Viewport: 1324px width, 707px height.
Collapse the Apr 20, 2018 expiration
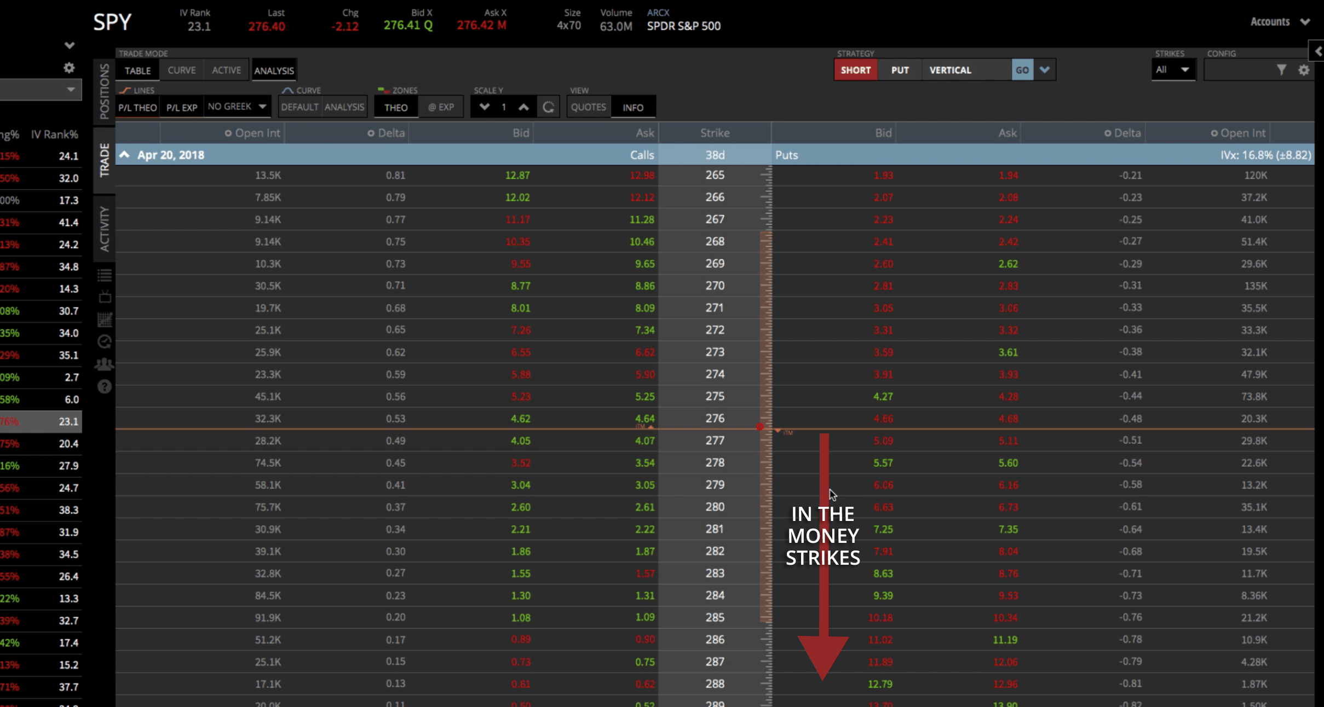pyautogui.click(x=125, y=155)
